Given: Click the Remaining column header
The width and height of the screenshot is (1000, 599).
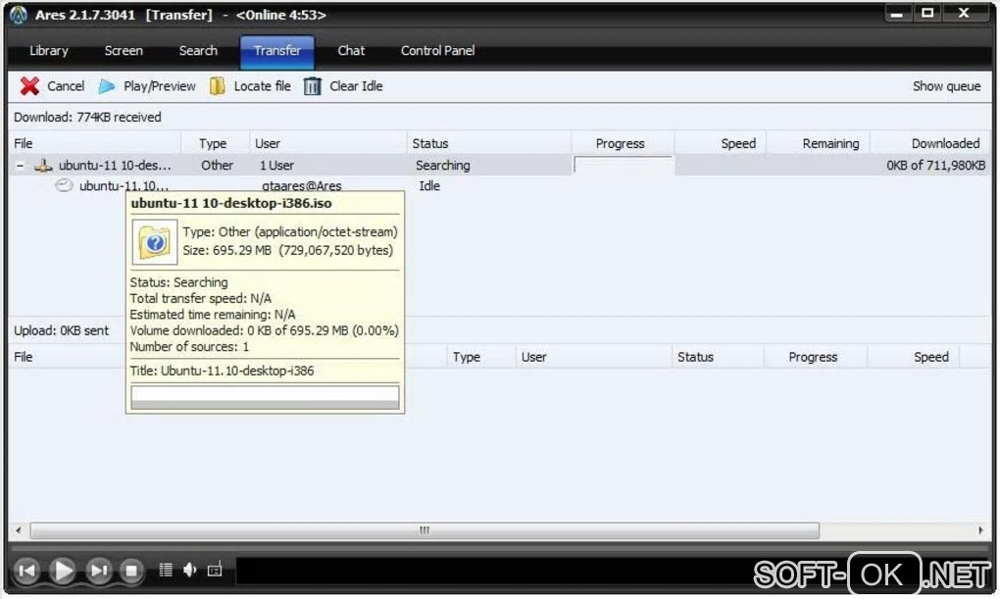Looking at the screenshot, I should (x=818, y=143).
